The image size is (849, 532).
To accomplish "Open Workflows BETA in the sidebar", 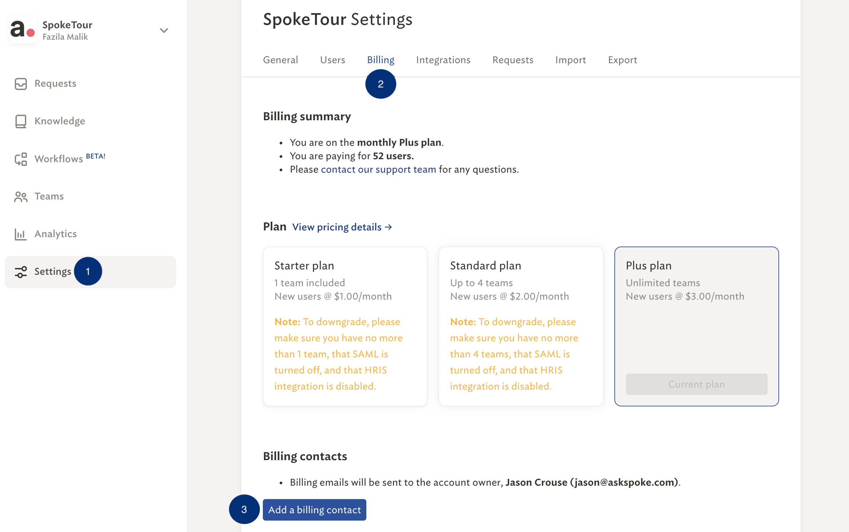I will [x=70, y=158].
